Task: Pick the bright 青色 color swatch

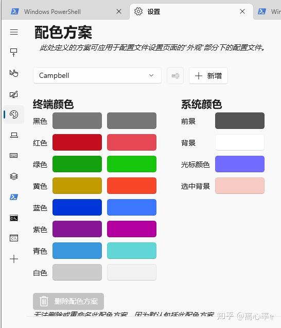Action: click(x=132, y=251)
